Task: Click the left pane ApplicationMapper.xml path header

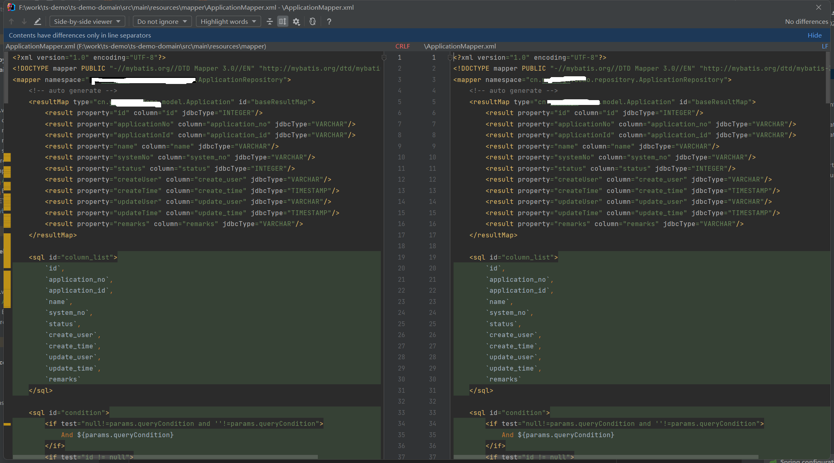Action: point(136,46)
